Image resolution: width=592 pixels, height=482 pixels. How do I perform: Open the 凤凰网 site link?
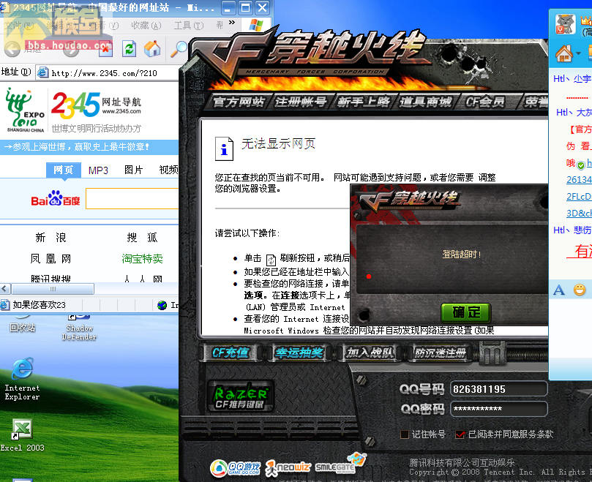pos(50,258)
